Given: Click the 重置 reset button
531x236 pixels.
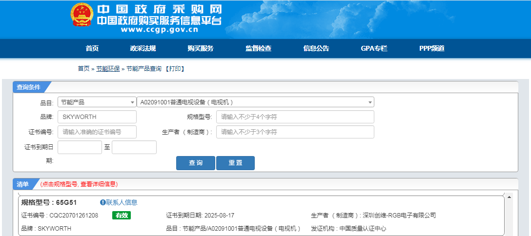Looking at the screenshot, I should coord(235,163).
